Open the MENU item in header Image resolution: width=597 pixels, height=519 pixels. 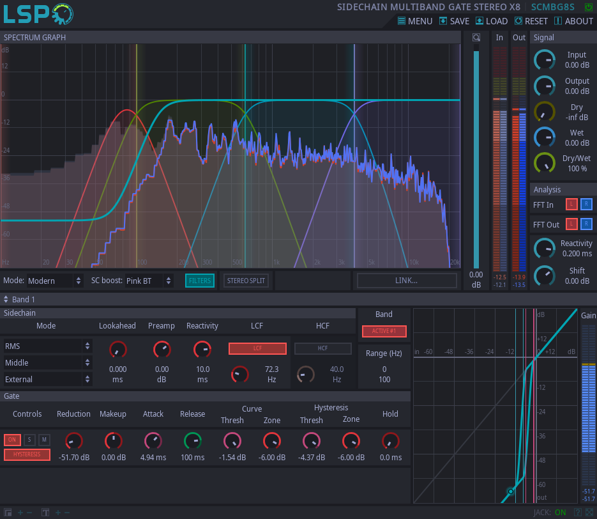tap(415, 21)
